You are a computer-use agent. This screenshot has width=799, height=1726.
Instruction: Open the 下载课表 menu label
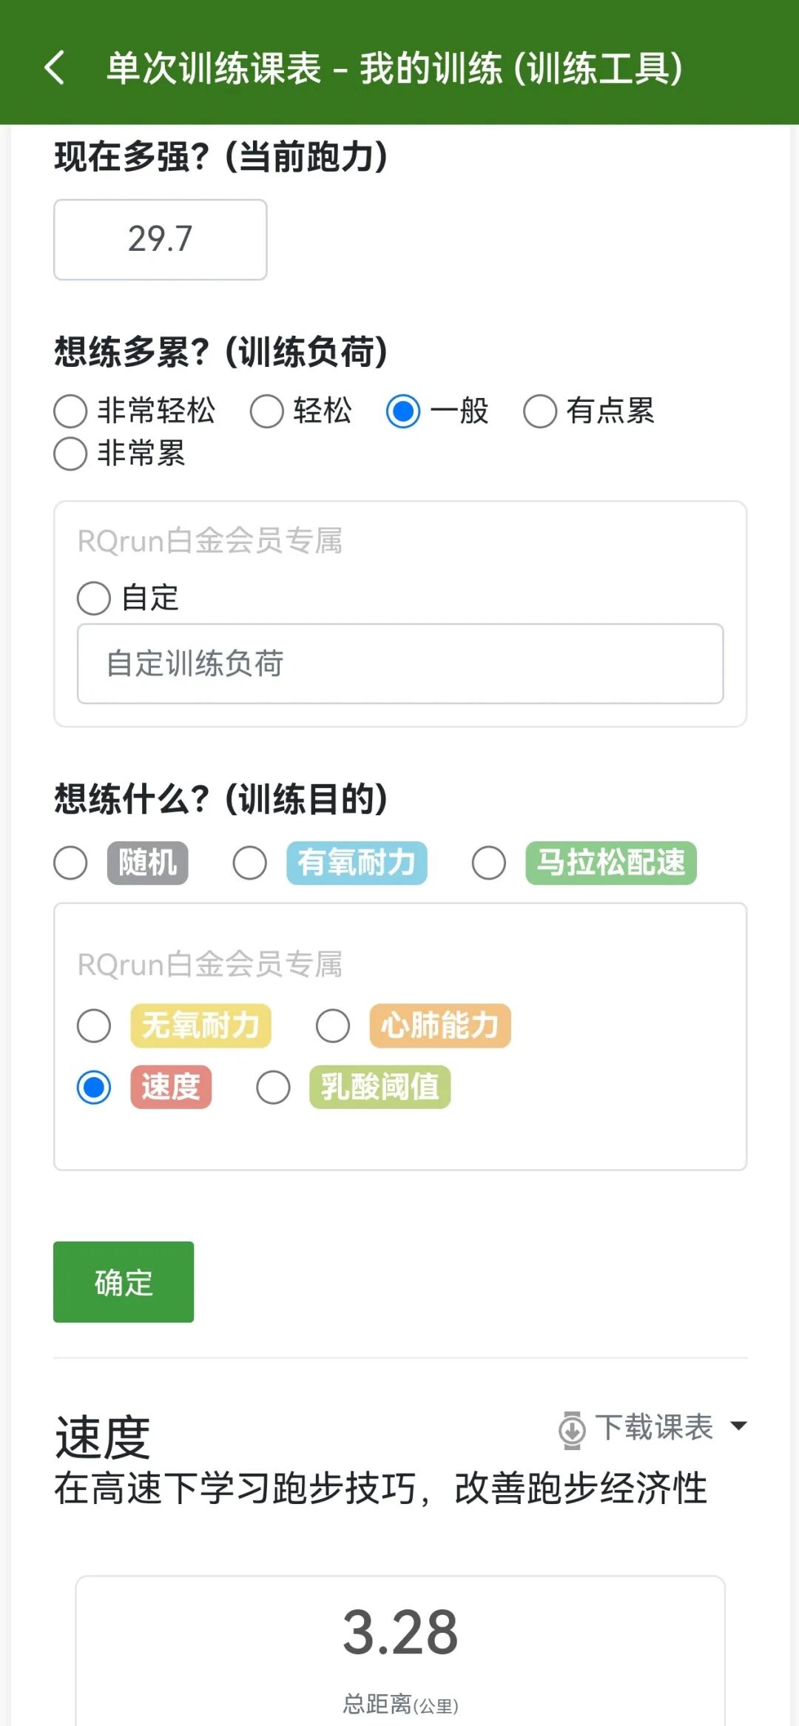pyautogui.click(x=653, y=1427)
